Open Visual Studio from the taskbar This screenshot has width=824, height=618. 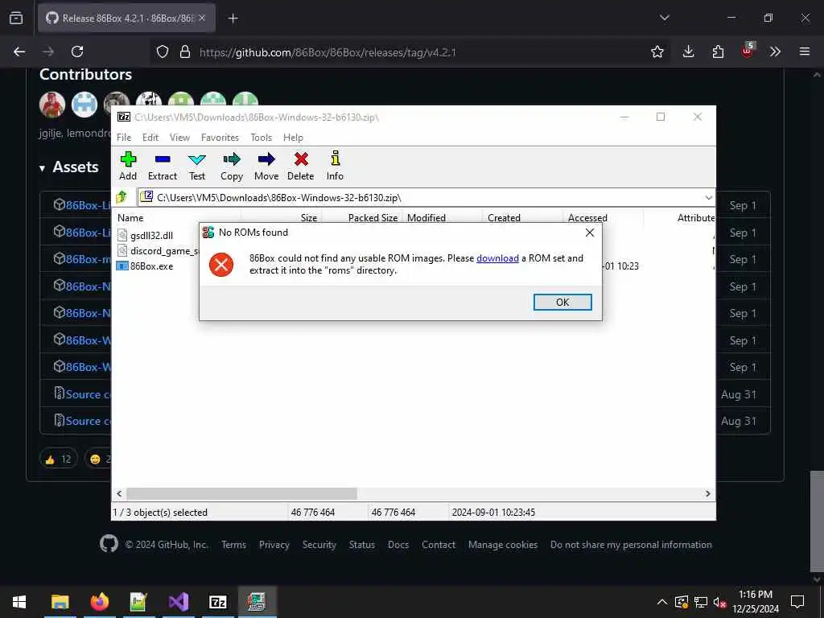(178, 602)
